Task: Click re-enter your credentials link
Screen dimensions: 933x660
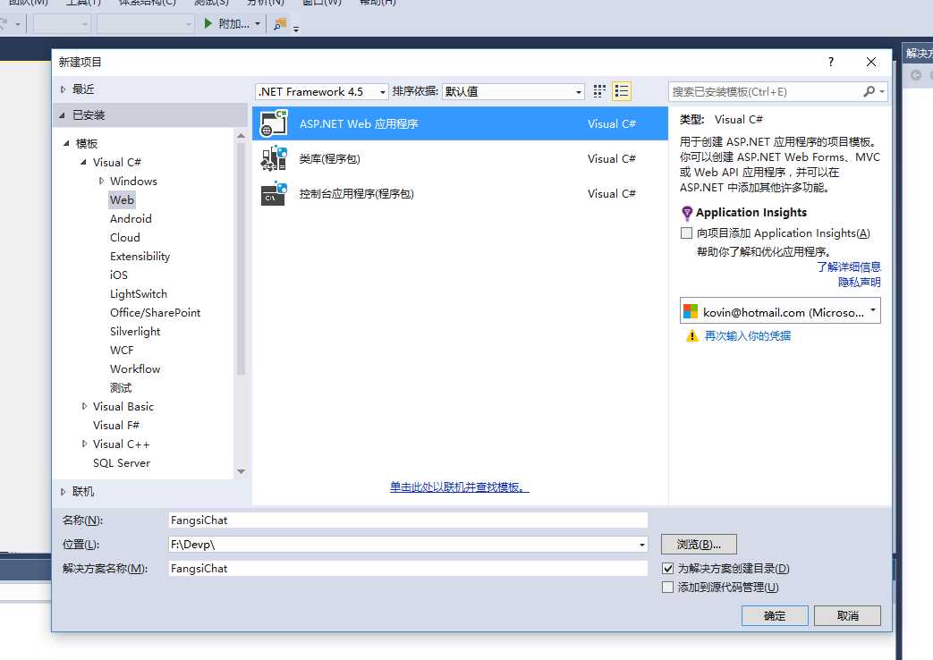Action: [747, 336]
